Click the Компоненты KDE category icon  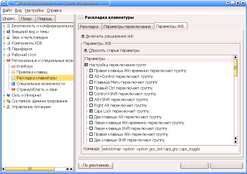tap(8, 43)
